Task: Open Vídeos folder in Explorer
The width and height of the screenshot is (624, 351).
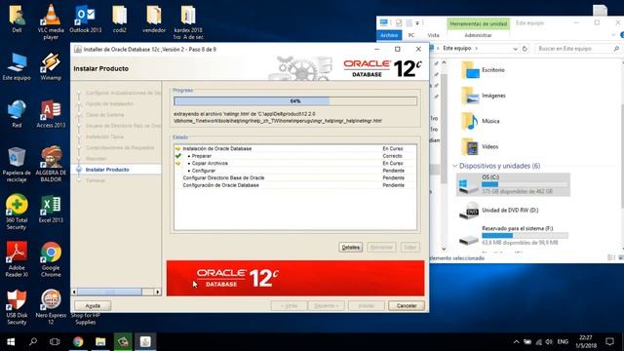Action: [x=480, y=146]
